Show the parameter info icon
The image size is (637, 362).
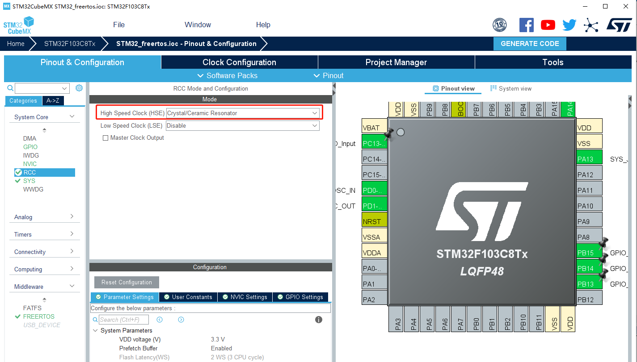319,320
